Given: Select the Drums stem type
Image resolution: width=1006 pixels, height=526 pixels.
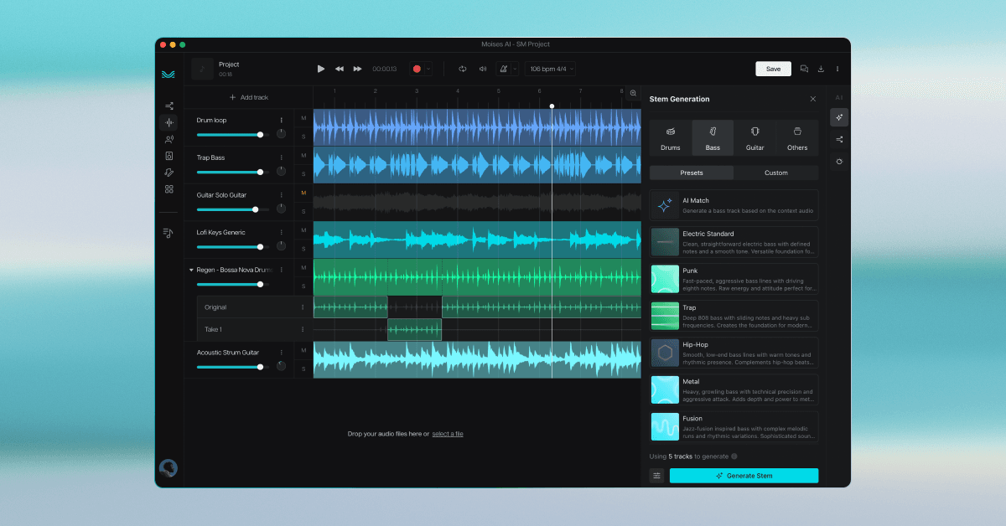Looking at the screenshot, I should click(x=670, y=138).
